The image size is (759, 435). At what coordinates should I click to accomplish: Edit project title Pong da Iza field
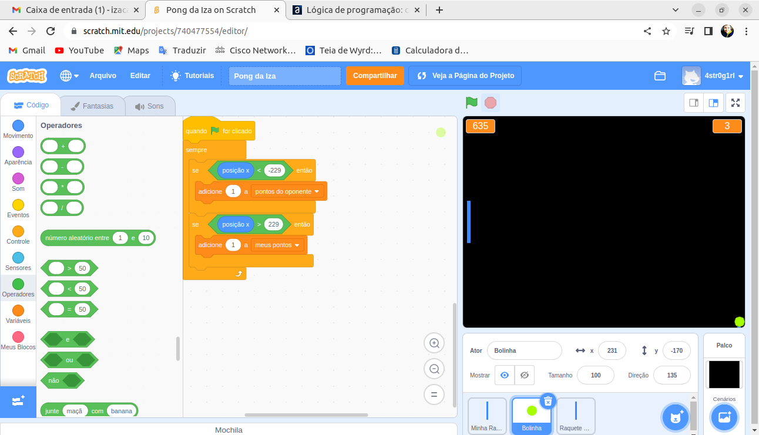[285, 76]
